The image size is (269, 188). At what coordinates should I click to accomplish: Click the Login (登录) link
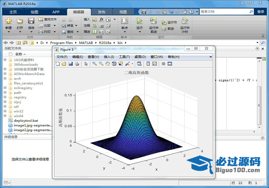tap(261, 12)
